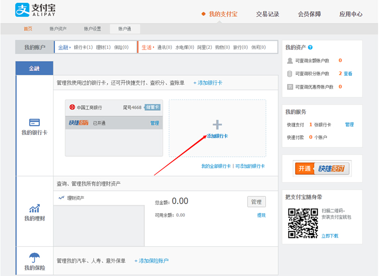Image resolution: width=379 pixels, height=276 pixels.
Task: Open the 可添加的银行卡 link
Action: coord(250,166)
